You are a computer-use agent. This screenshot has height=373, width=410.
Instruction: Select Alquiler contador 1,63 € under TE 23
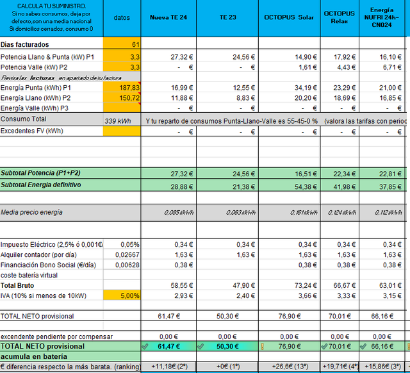coord(227,254)
